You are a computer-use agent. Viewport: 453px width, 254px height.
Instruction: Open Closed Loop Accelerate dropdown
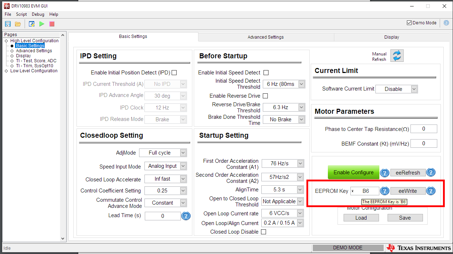pos(166,179)
